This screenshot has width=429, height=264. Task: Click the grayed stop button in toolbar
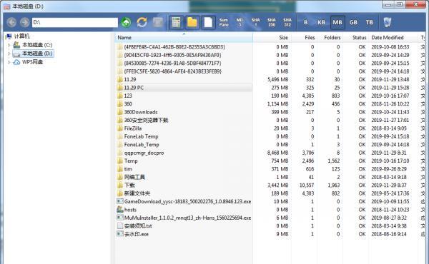pos(157,22)
